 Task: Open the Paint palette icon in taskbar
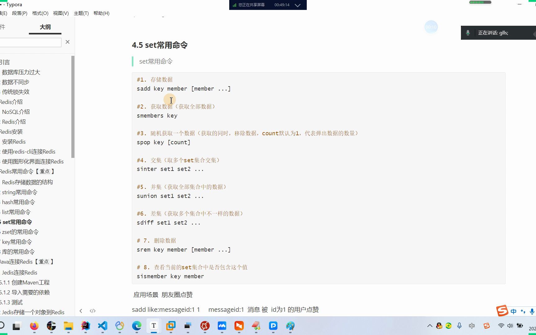(x=290, y=326)
